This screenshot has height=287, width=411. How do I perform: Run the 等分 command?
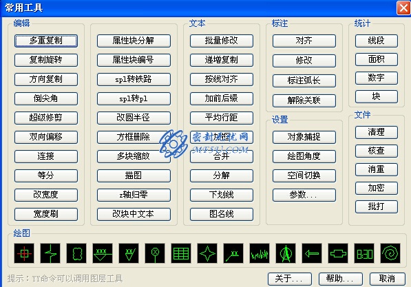46,176
